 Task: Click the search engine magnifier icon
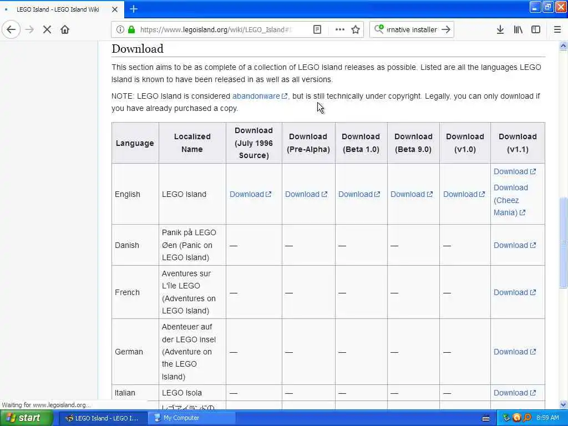(x=379, y=29)
